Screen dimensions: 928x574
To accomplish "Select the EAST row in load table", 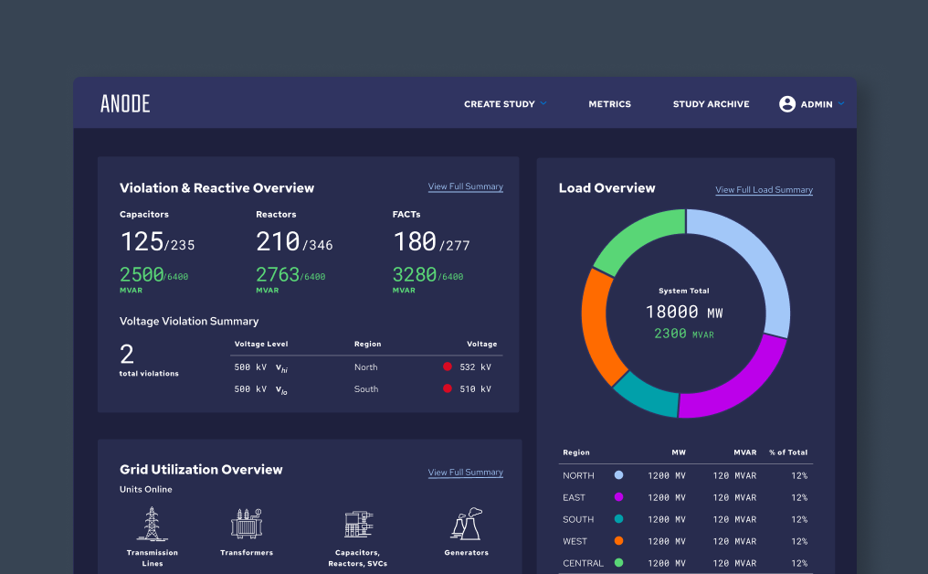I will 685,497.
